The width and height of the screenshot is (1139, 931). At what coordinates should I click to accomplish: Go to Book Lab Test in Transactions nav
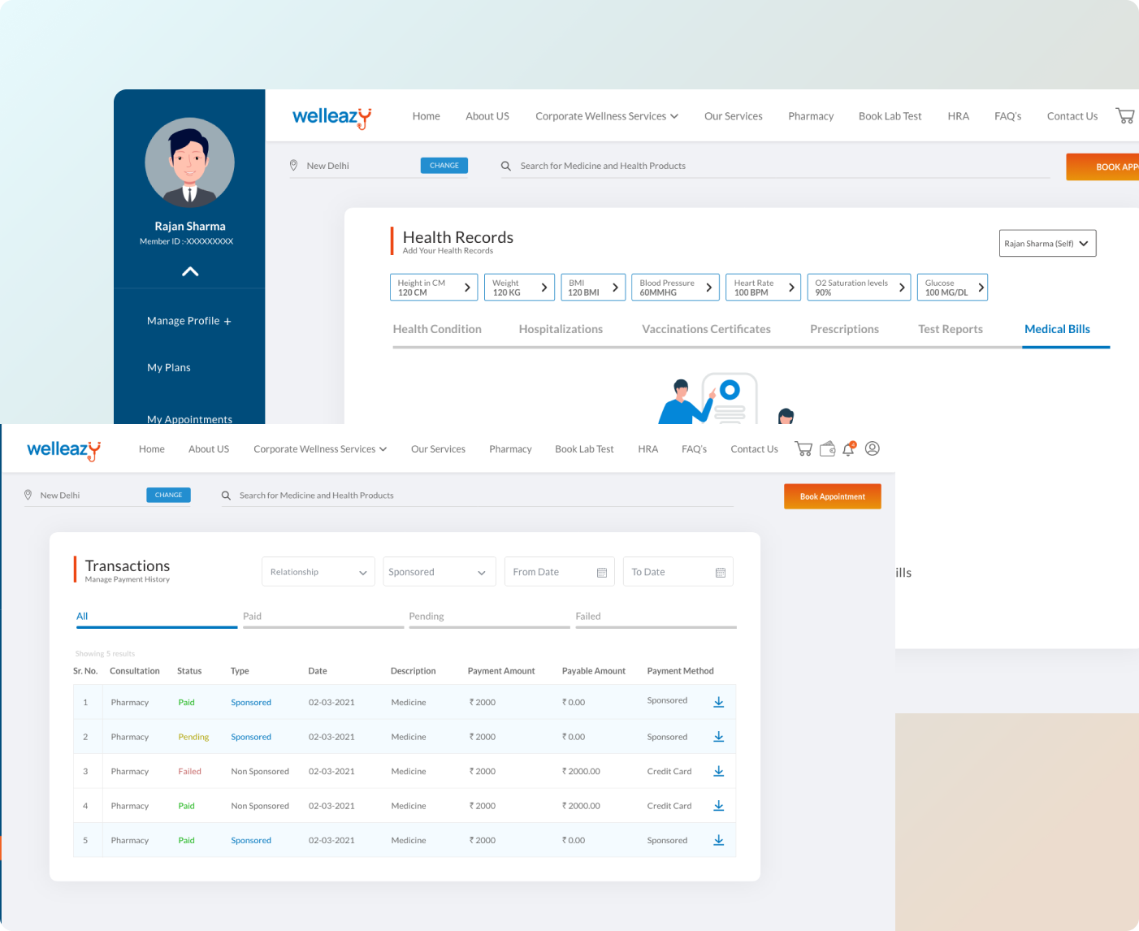pyautogui.click(x=584, y=449)
